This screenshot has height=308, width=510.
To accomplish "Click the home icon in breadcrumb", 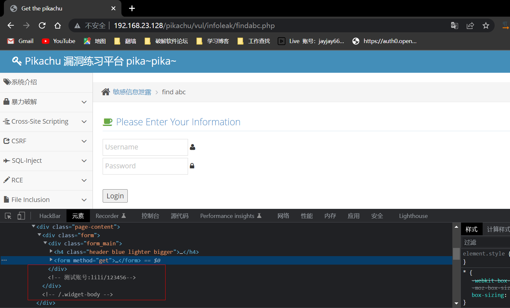I will 106,92.
